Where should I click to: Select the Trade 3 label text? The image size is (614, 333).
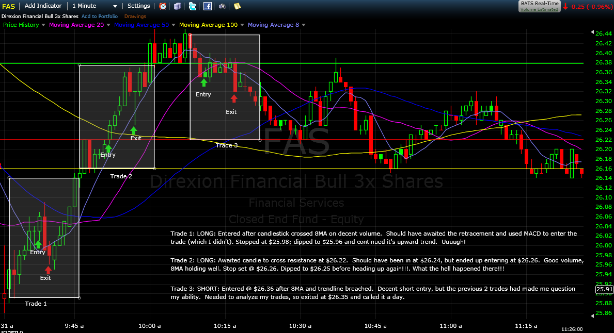point(227,145)
